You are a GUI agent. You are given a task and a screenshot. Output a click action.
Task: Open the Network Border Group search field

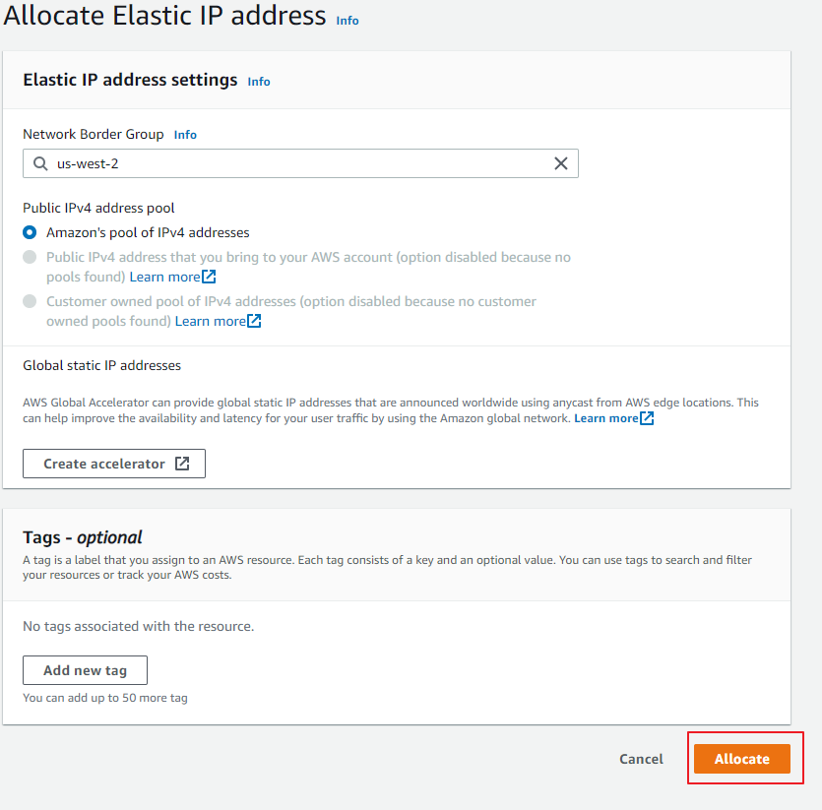pyautogui.click(x=295, y=164)
